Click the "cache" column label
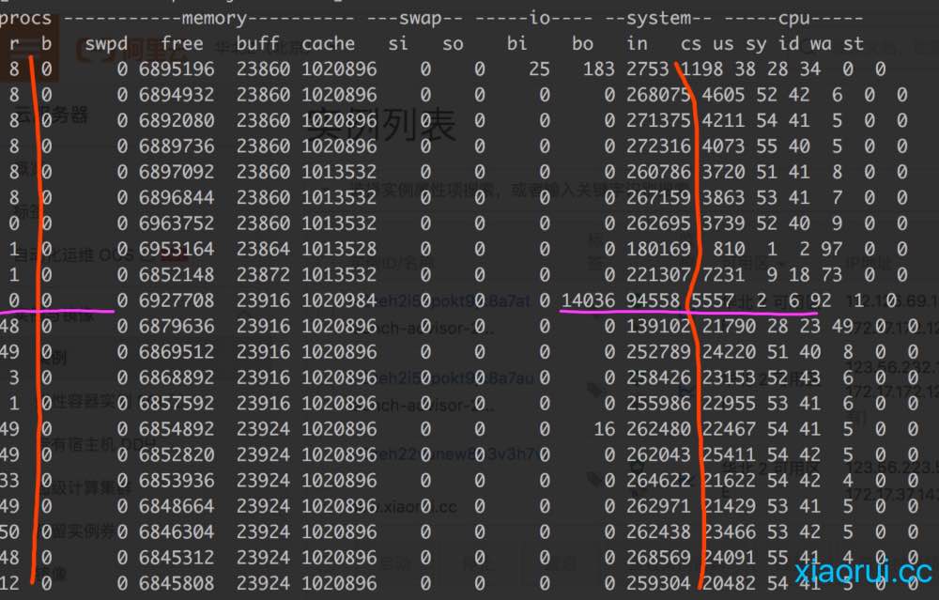This screenshot has height=600, width=939. tap(328, 43)
